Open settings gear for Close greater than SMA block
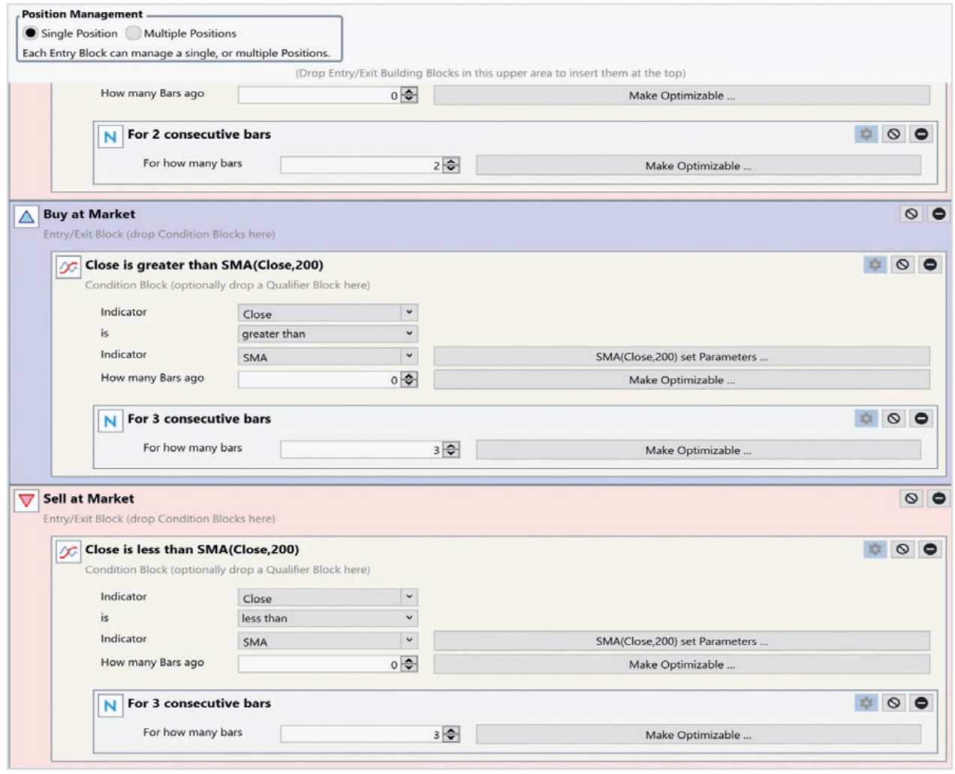 tap(875, 265)
